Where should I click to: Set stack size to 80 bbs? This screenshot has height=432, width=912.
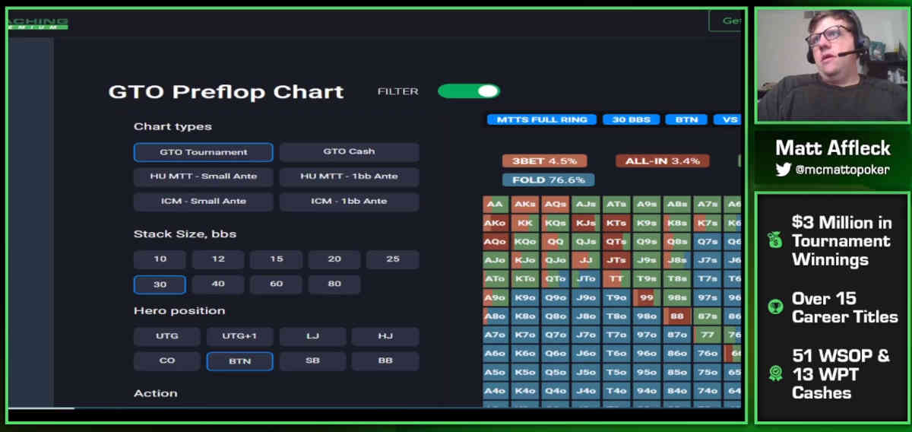pyautogui.click(x=334, y=284)
